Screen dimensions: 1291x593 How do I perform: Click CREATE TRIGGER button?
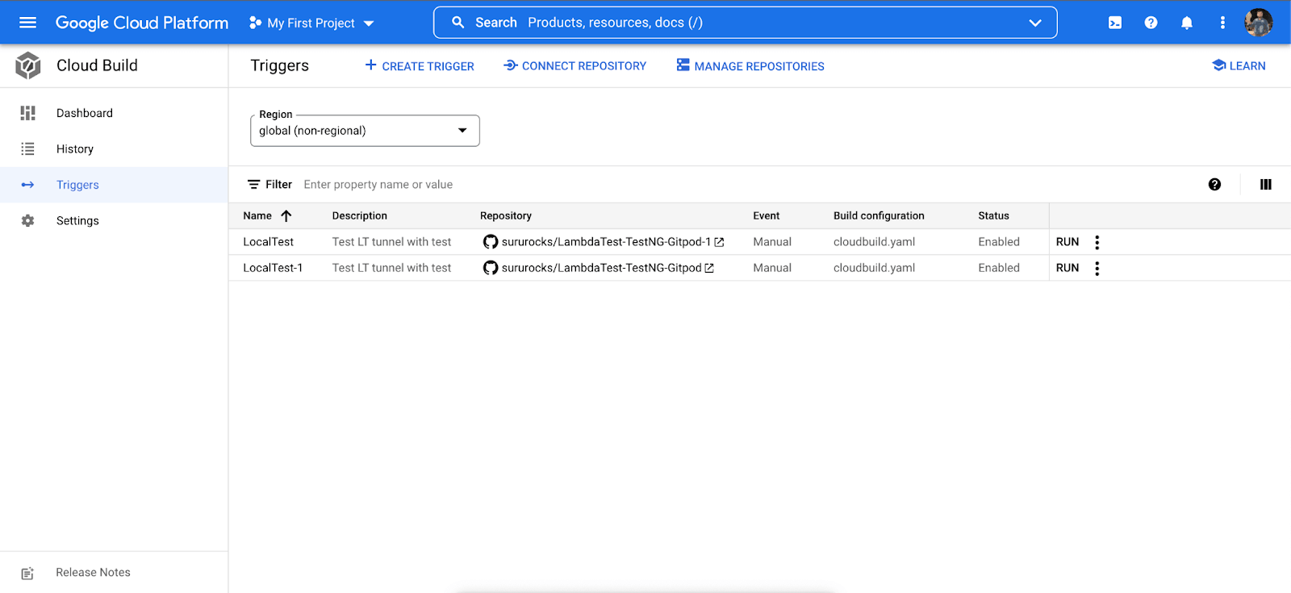(420, 66)
